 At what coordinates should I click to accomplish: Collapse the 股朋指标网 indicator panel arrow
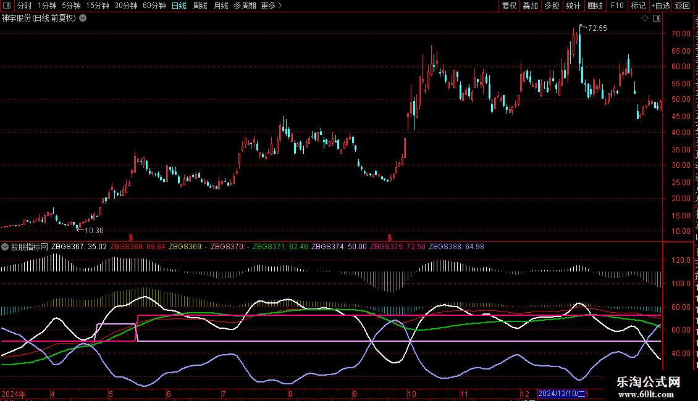(5, 247)
